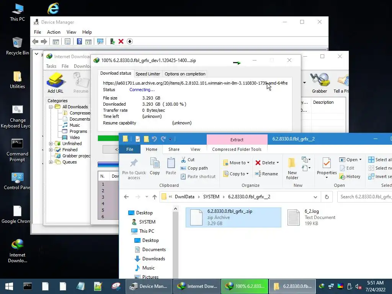Click Select all in the ribbon
The width and height of the screenshot is (392, 294).
(380, 160)
